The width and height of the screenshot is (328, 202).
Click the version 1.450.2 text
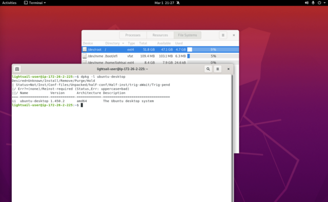tap(57, 101)
